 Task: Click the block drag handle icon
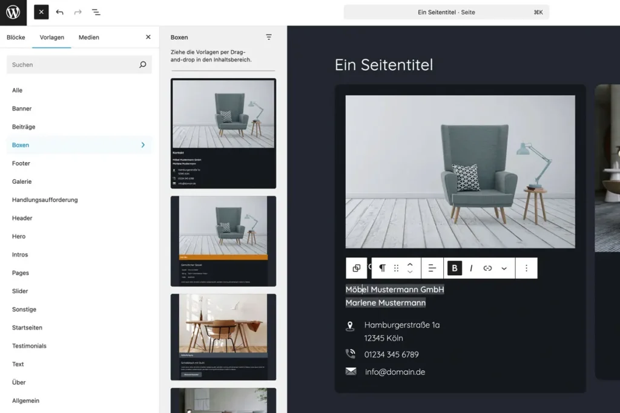[397, 268]
